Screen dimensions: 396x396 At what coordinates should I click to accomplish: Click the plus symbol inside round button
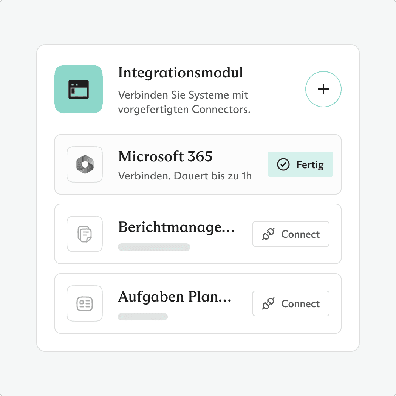pyautogui.click(x=323, y=90)
